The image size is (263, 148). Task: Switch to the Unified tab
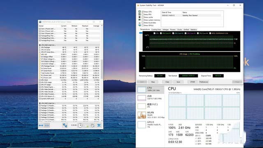(186, 30)
